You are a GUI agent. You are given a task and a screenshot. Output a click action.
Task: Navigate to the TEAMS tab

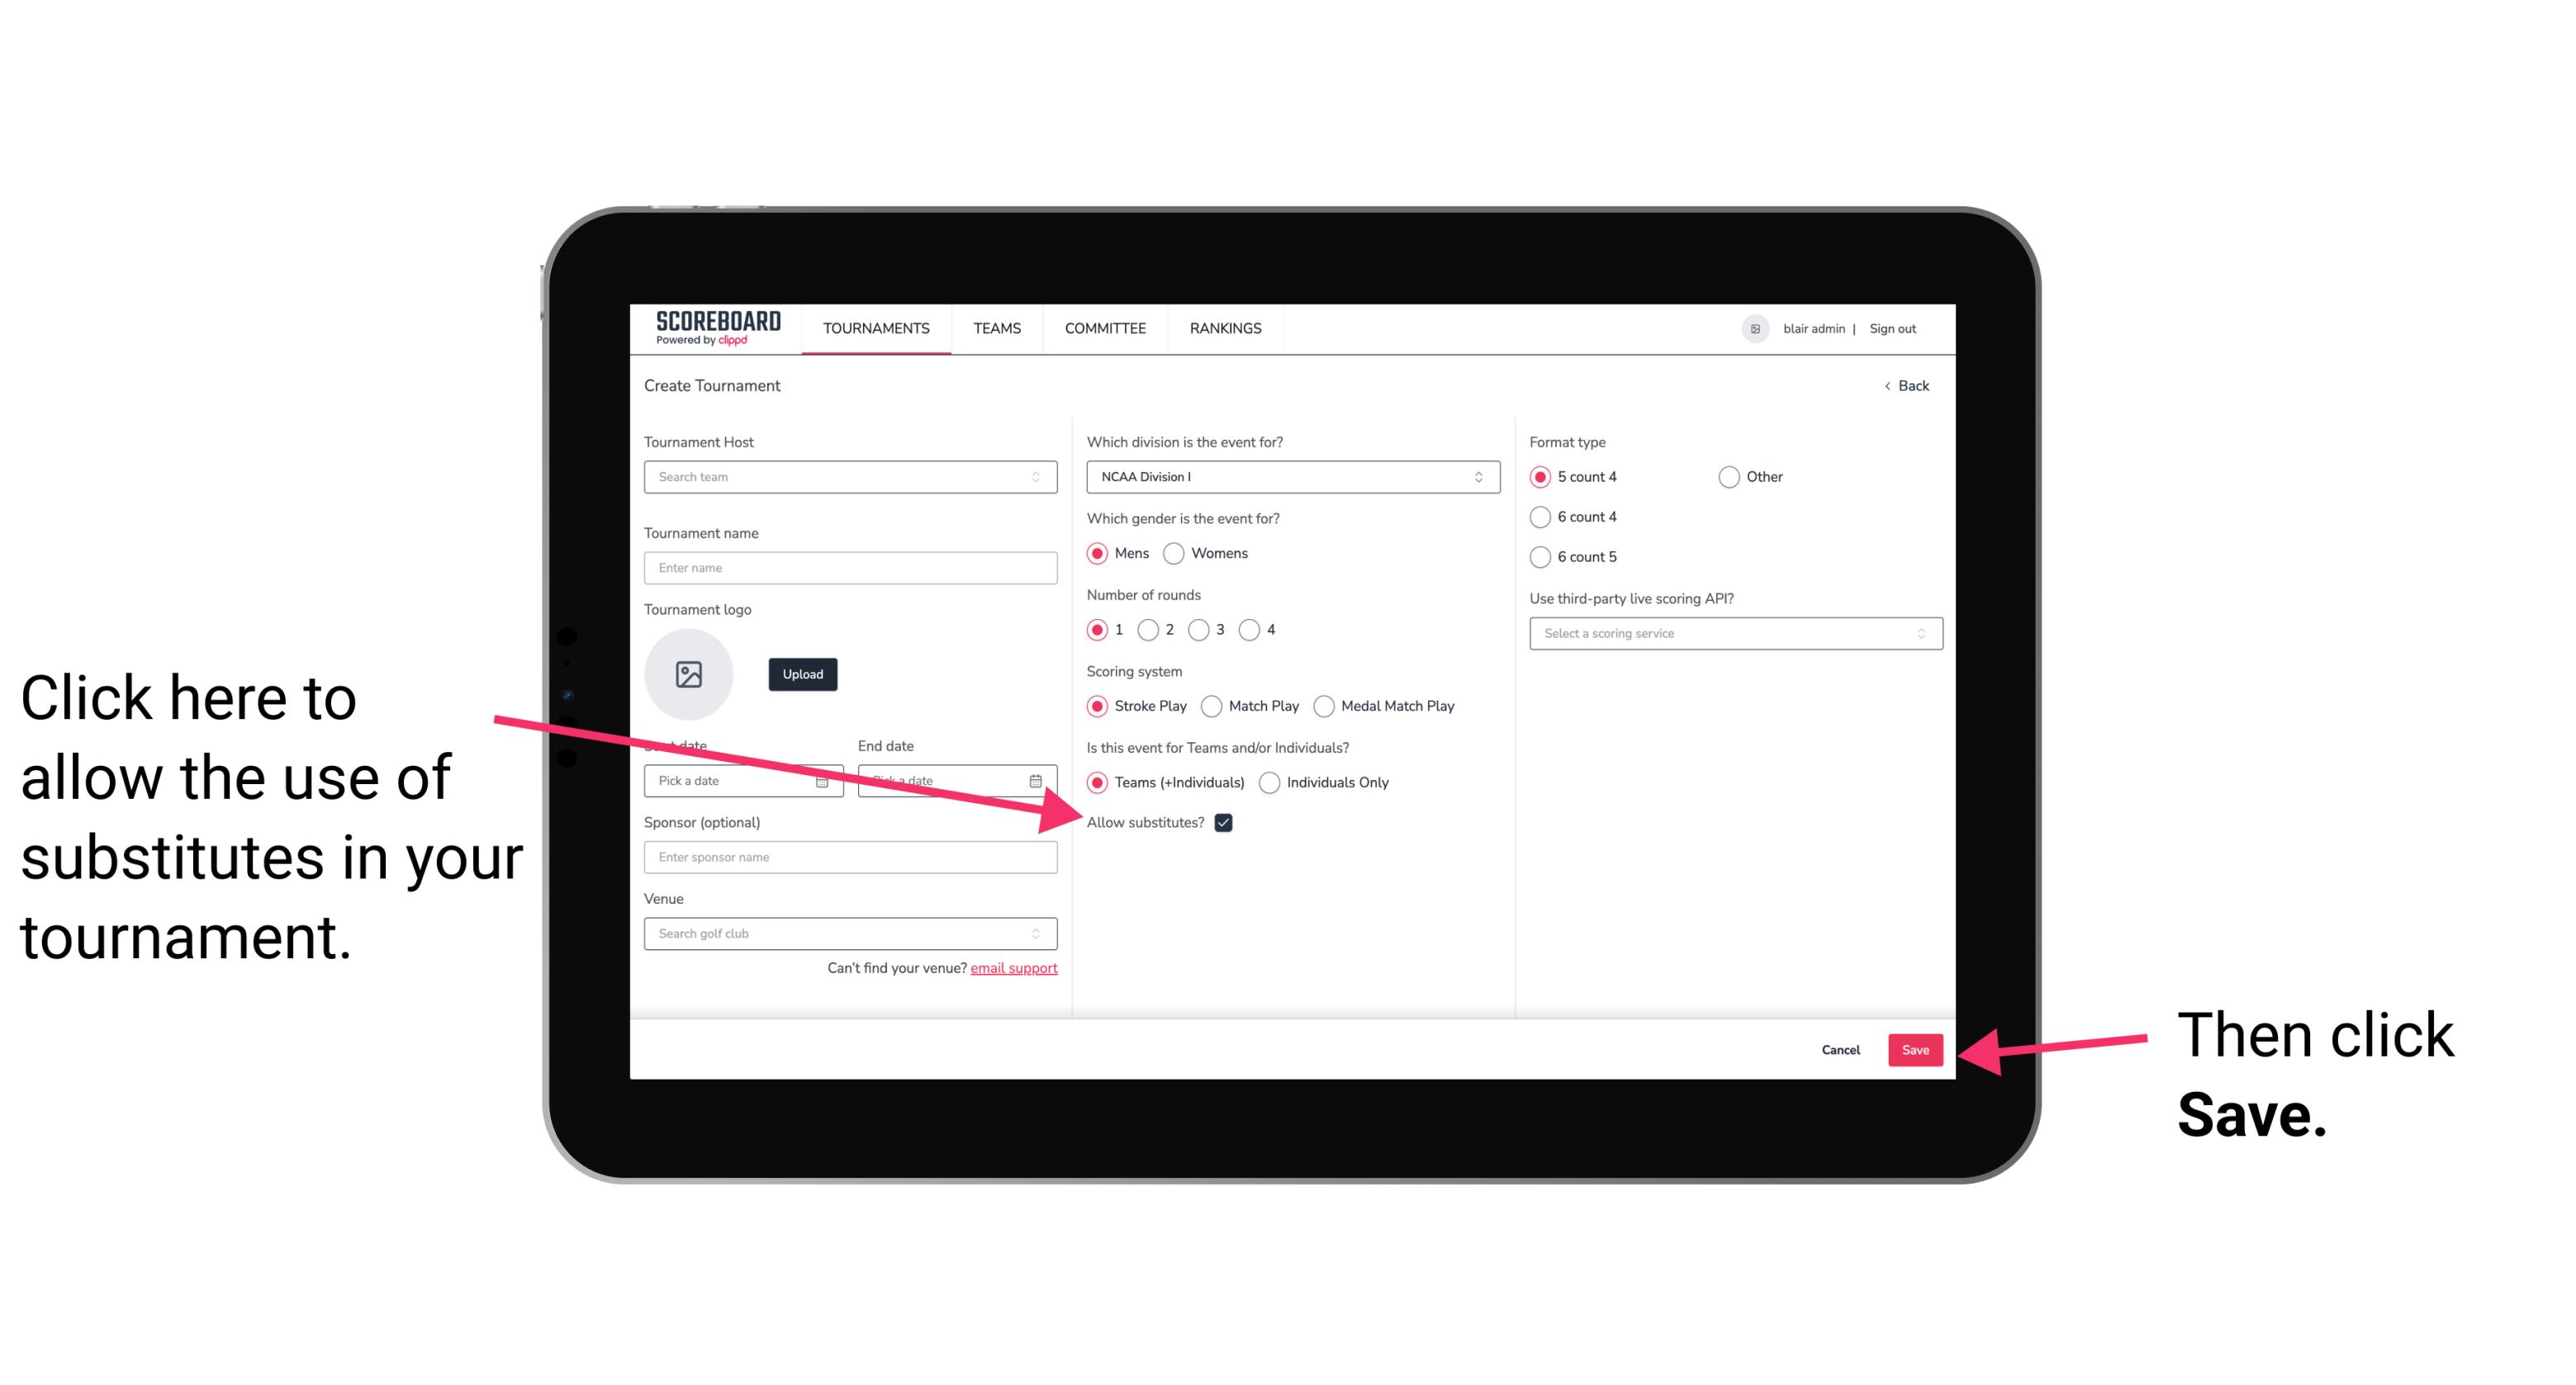point(996,328)
